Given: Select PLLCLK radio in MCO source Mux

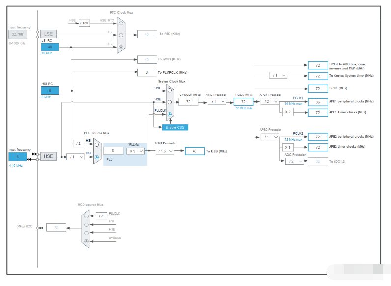Looking at the screenshot, I should click(86, 216).
